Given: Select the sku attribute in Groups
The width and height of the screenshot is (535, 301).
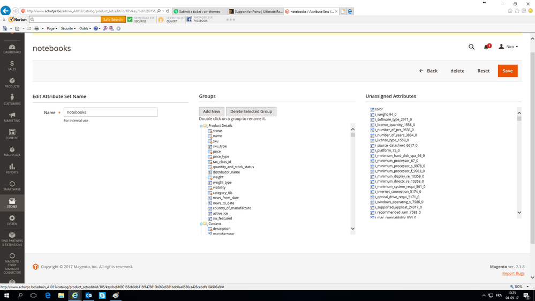Looking at the screenshot, I should pyautogui.click(x=216, y=141).
